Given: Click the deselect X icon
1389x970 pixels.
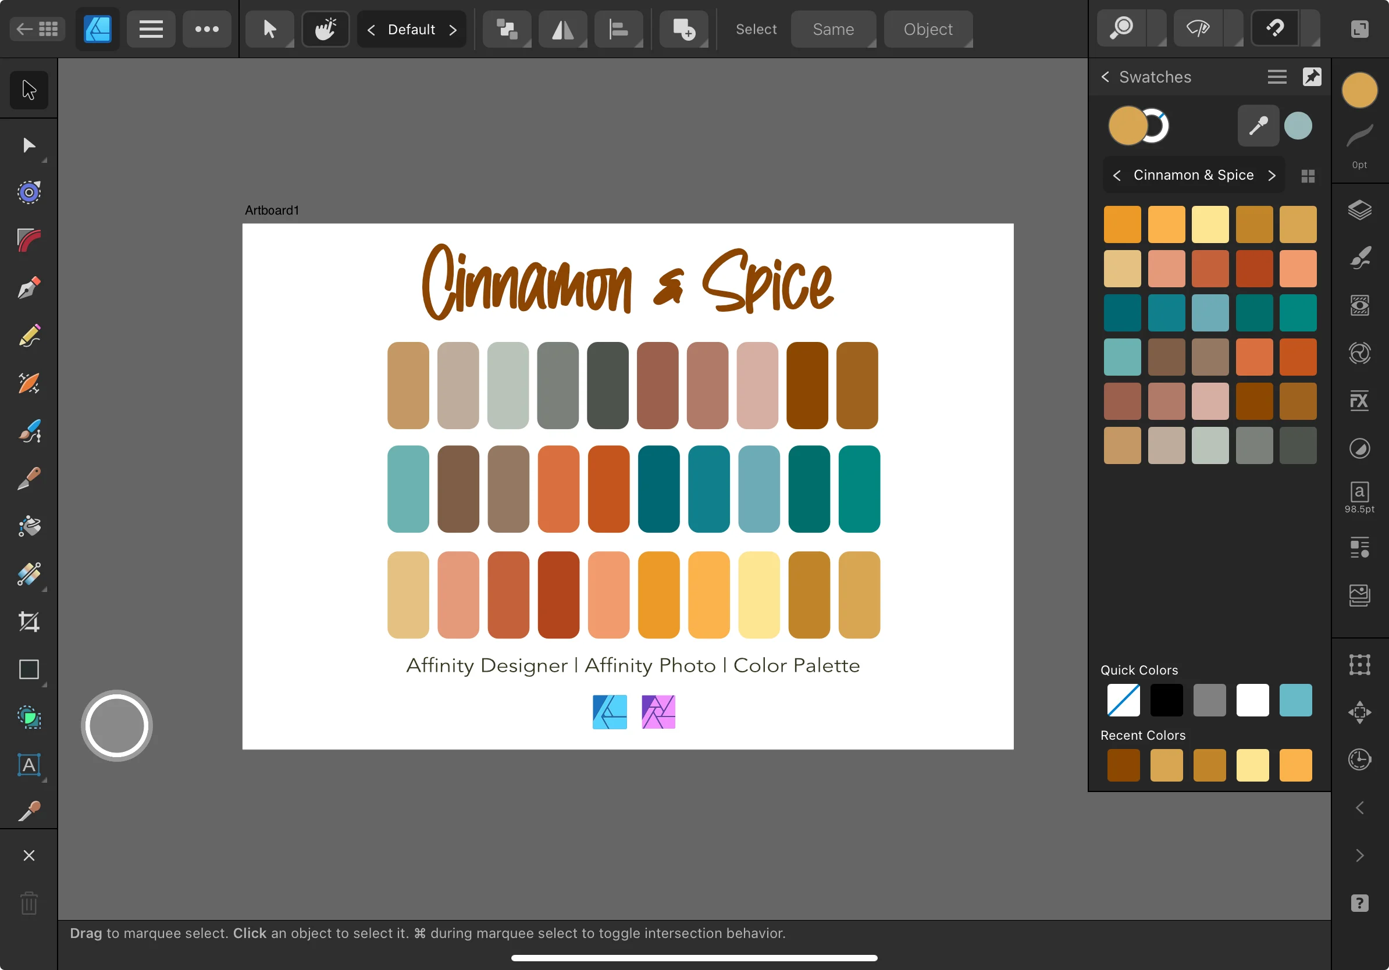Looking at the screenshot, I should pyautogui.click(x=29, y=855).
